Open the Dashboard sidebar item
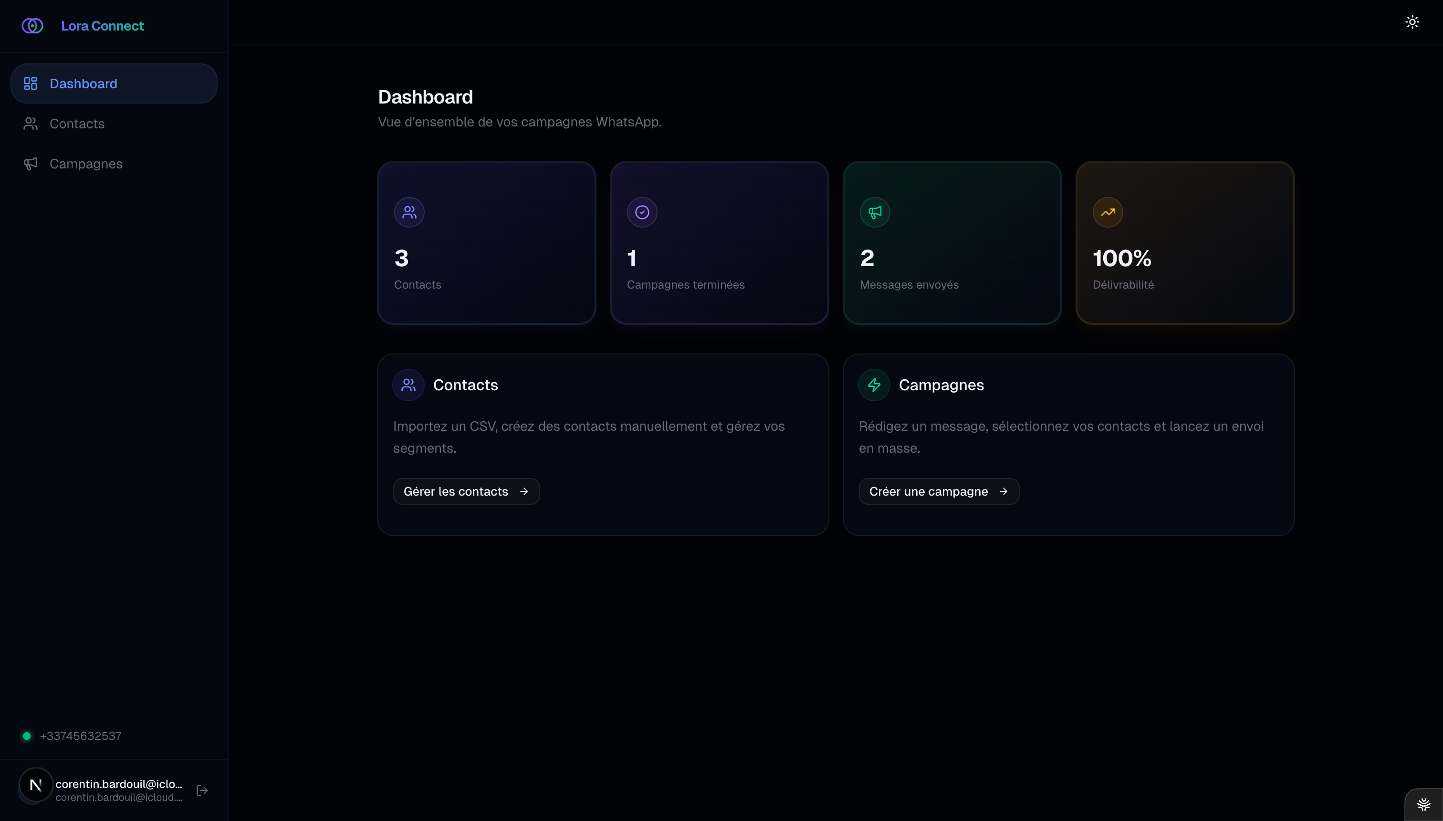The height and width of the screenshot is (821, 1443). tap(114, 83)
